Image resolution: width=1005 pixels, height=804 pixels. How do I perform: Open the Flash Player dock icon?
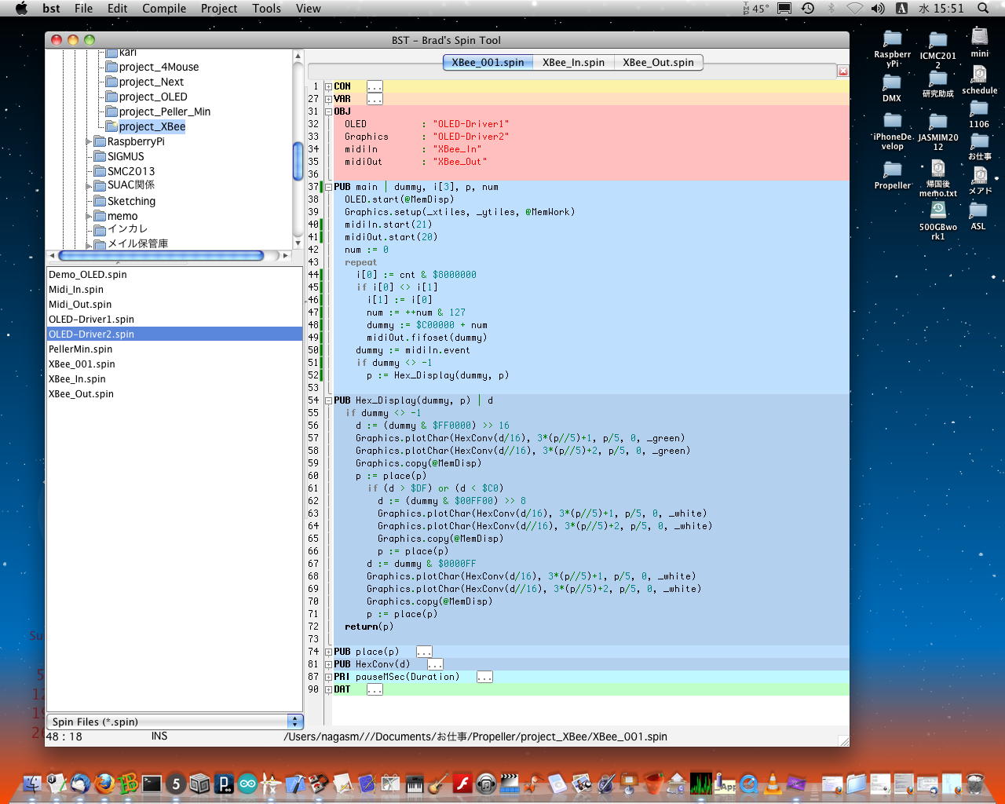pyautogui.click(x=462, y=783)
